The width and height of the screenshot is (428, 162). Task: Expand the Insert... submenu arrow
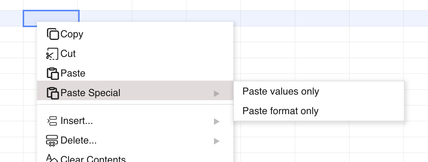216,121
